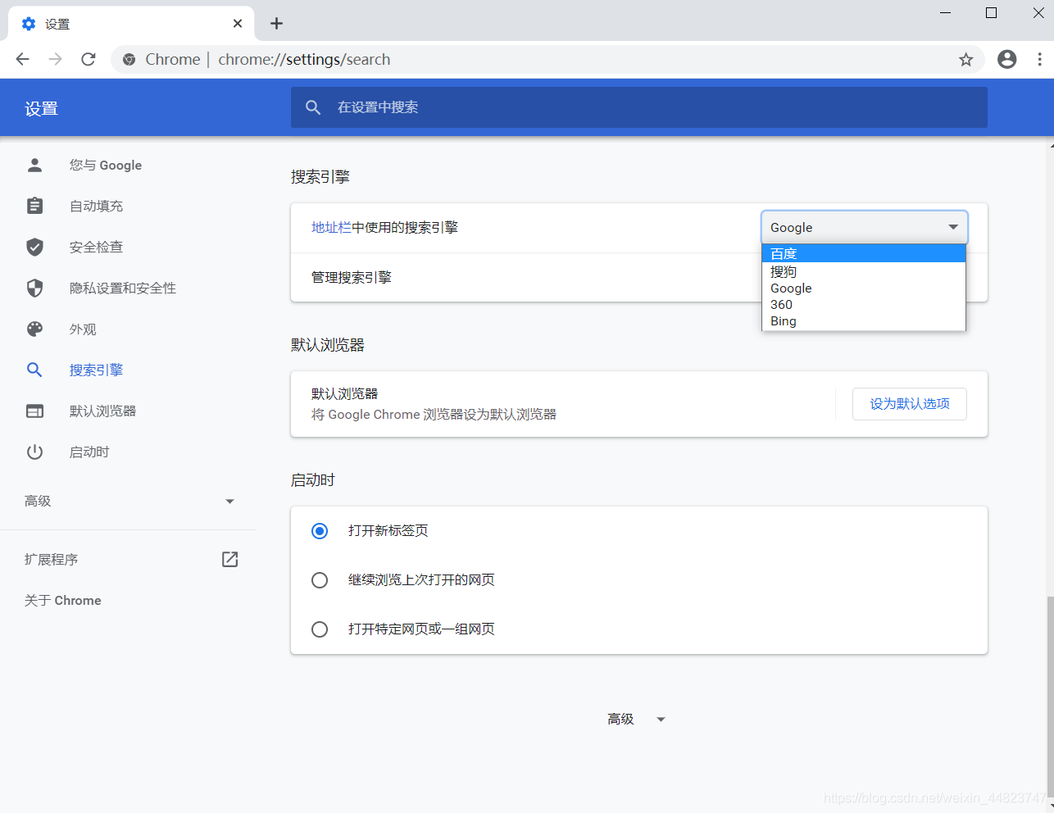Click the clipboard icon beside 自动填充

(34, 206)
